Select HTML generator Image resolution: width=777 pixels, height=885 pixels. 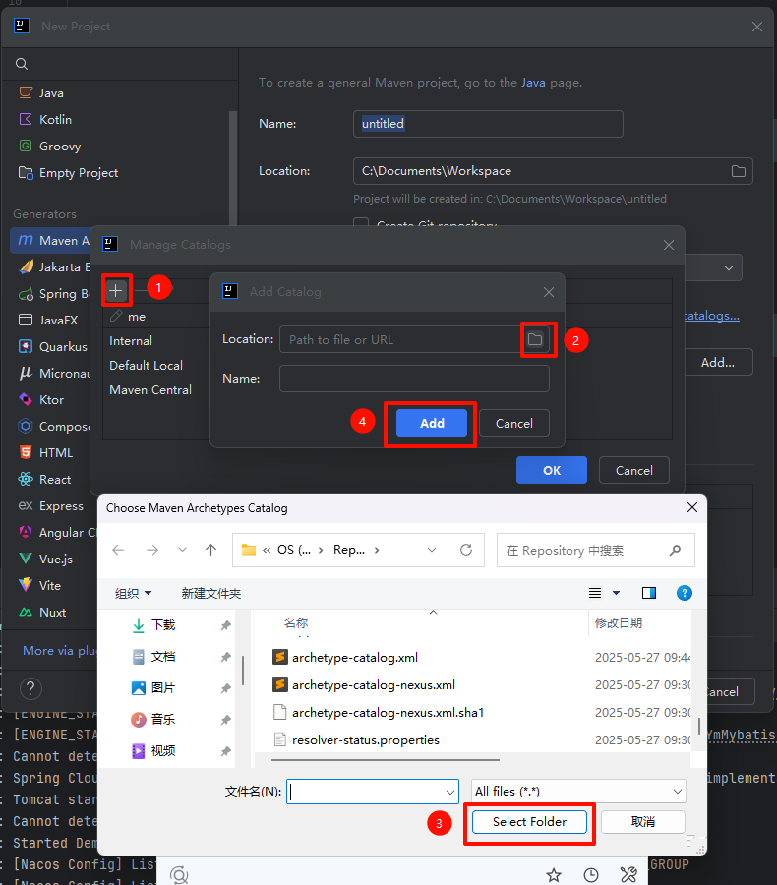tap(46, 452)
